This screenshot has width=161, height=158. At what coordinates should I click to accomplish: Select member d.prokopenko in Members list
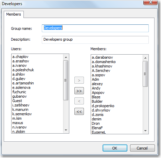(x=103, y=106)
